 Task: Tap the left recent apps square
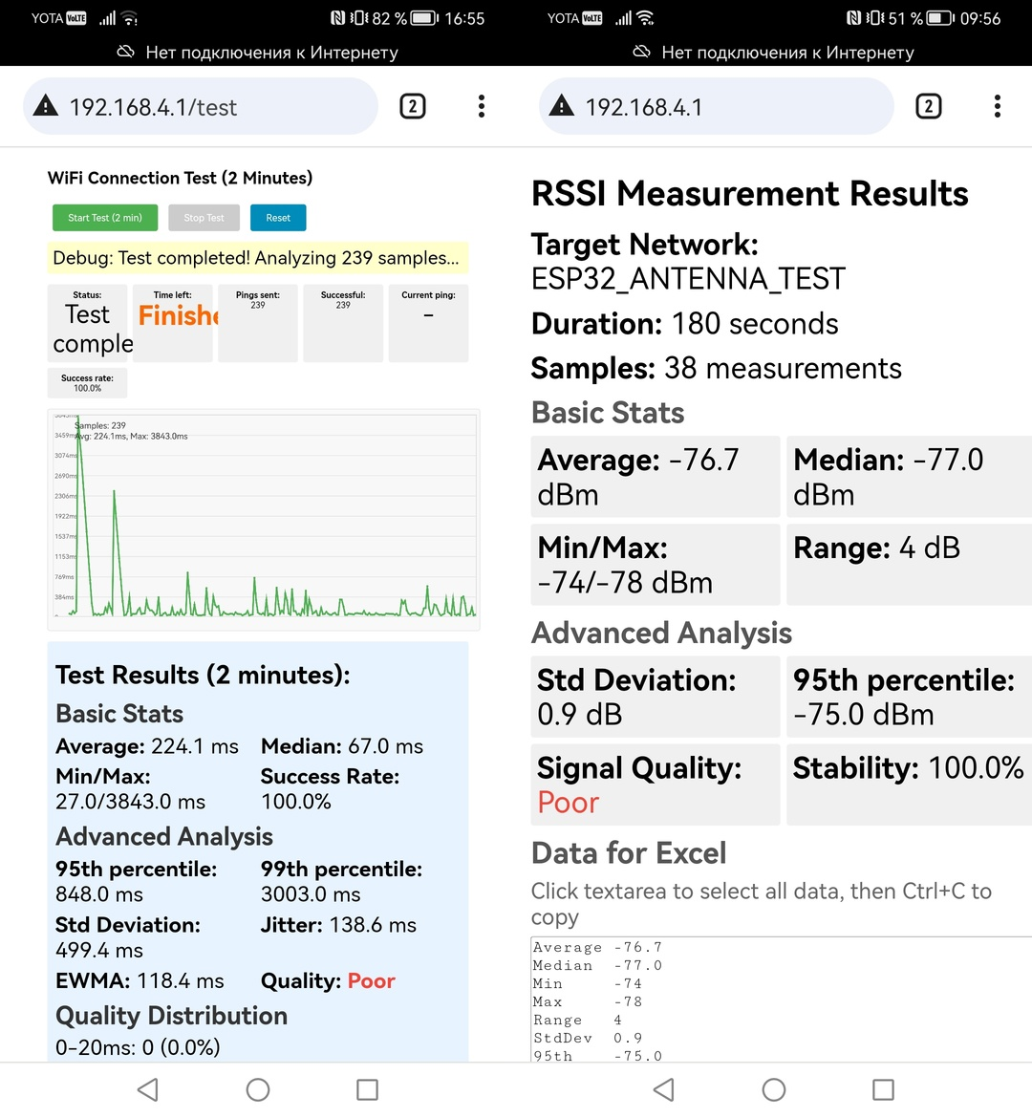tap(367, 1089)
